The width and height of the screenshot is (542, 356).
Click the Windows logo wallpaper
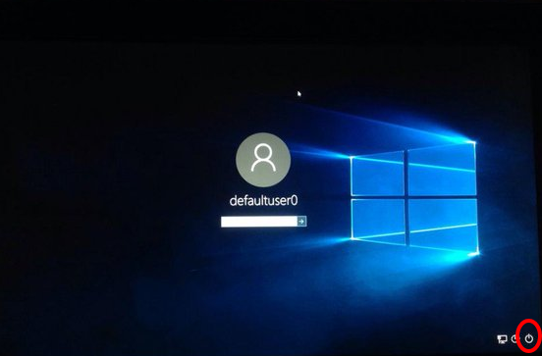(414, 198)
